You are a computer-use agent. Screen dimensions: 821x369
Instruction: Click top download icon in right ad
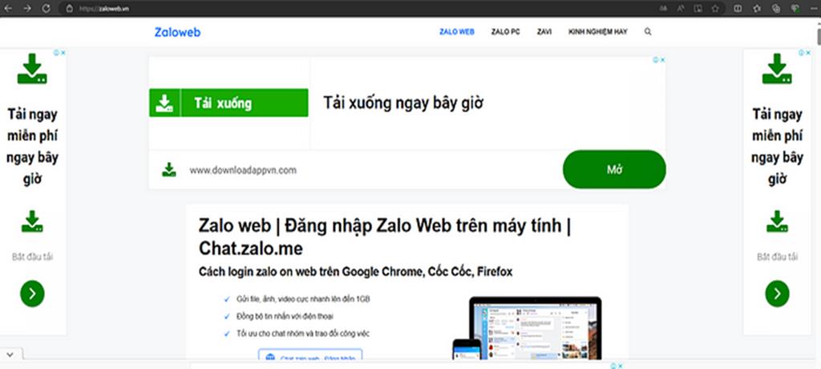(777, 69)
